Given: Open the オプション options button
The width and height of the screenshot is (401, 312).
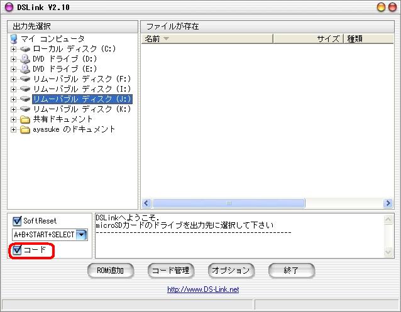Looking at the screenshot, I should [231, 271].
